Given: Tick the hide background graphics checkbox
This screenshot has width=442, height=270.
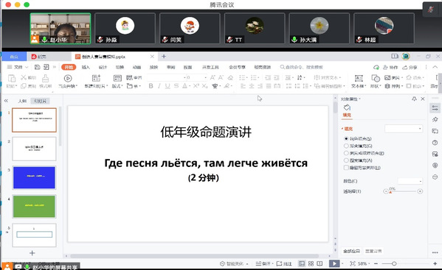Looking at the screenshot, I should point(346,168).
